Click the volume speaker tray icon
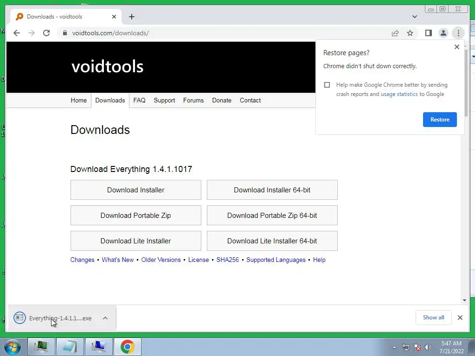The image size is (475, 356). (428, 347)
